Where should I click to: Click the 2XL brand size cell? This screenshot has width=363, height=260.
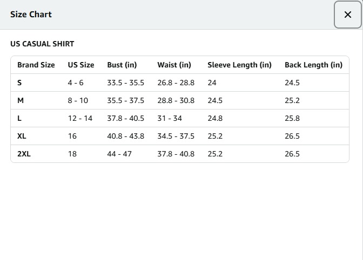[x=24, y=154]
